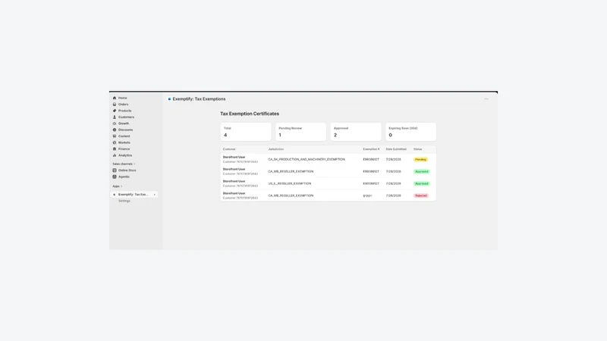Click the Approved badge in the US_IL_RESELLER_EXEMPTION row
Screen dimensions: 607x341
point(422,183)
